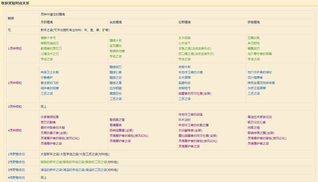Click 学徒之袋 in the 尽职精魂 column

point(47,59)
